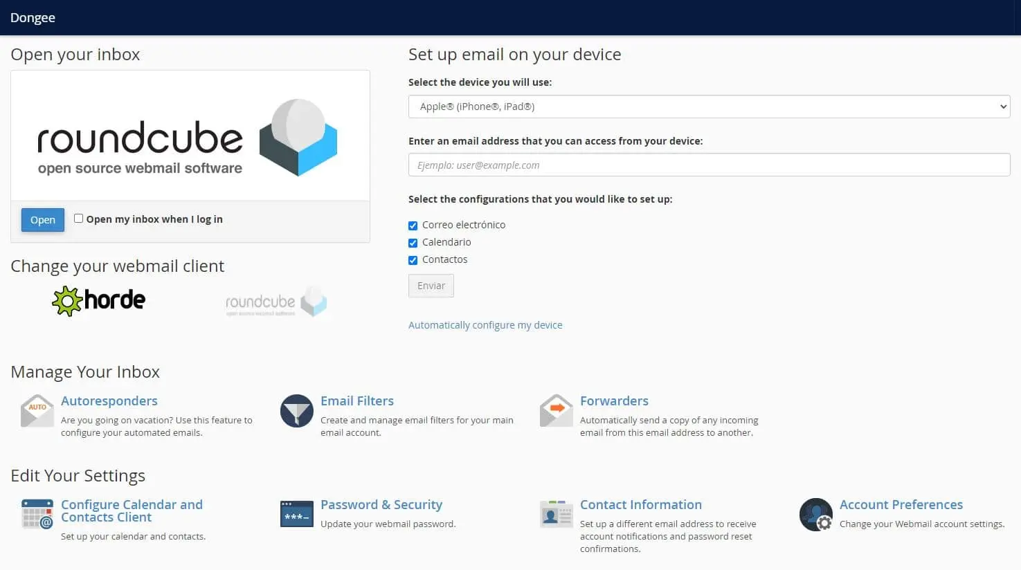Click the Autoresponders envelope icon
This screenshot has width=1021, height=570.
click(x=37, y=411)
